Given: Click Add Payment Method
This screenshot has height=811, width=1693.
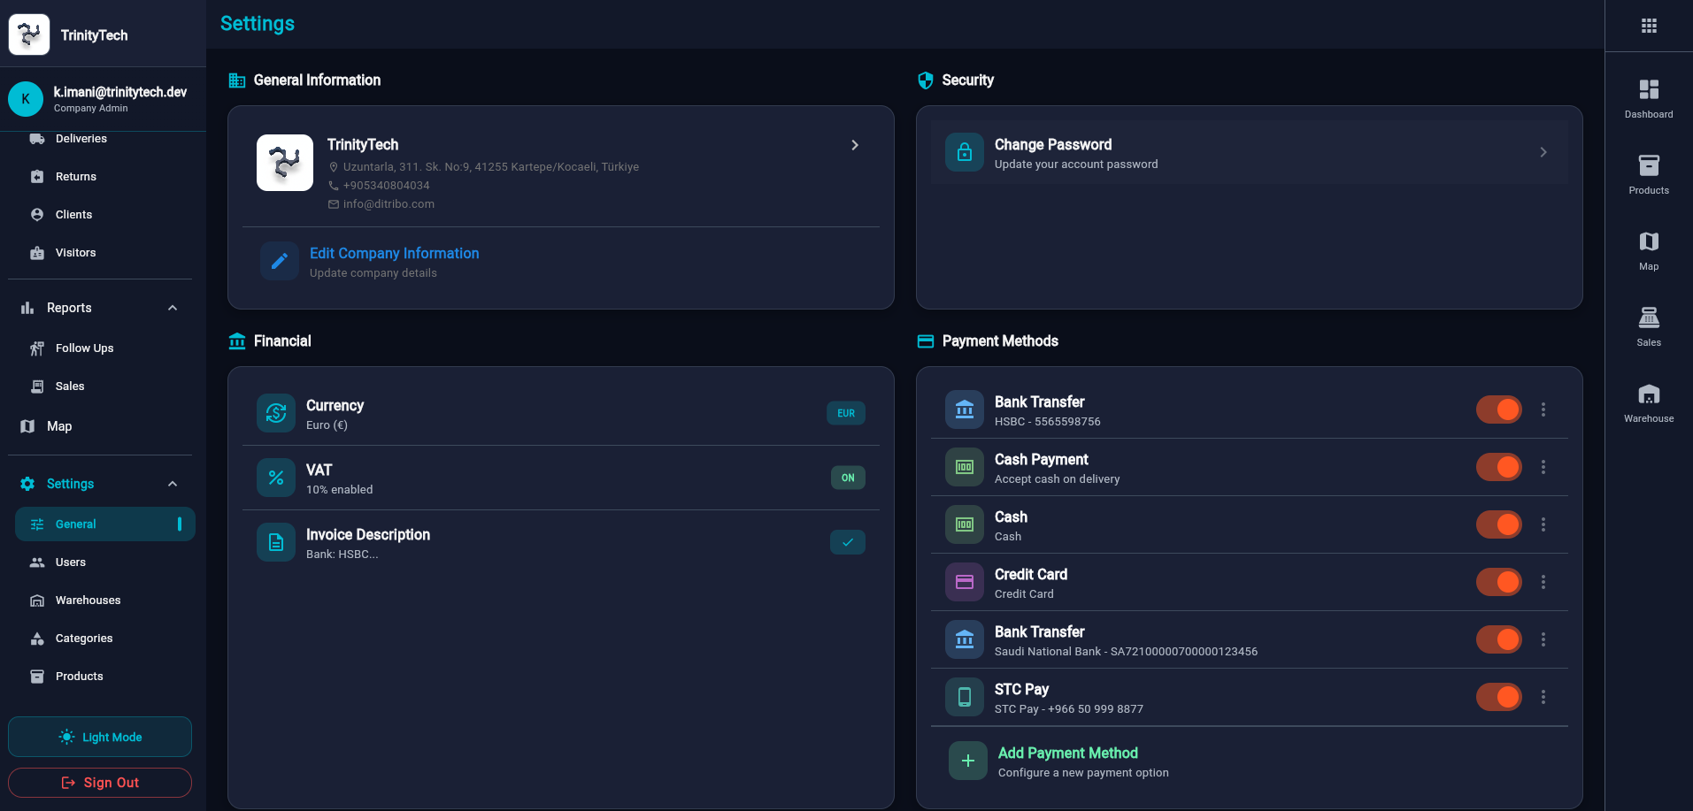Looking at the screenshot, I should 1067,753.
